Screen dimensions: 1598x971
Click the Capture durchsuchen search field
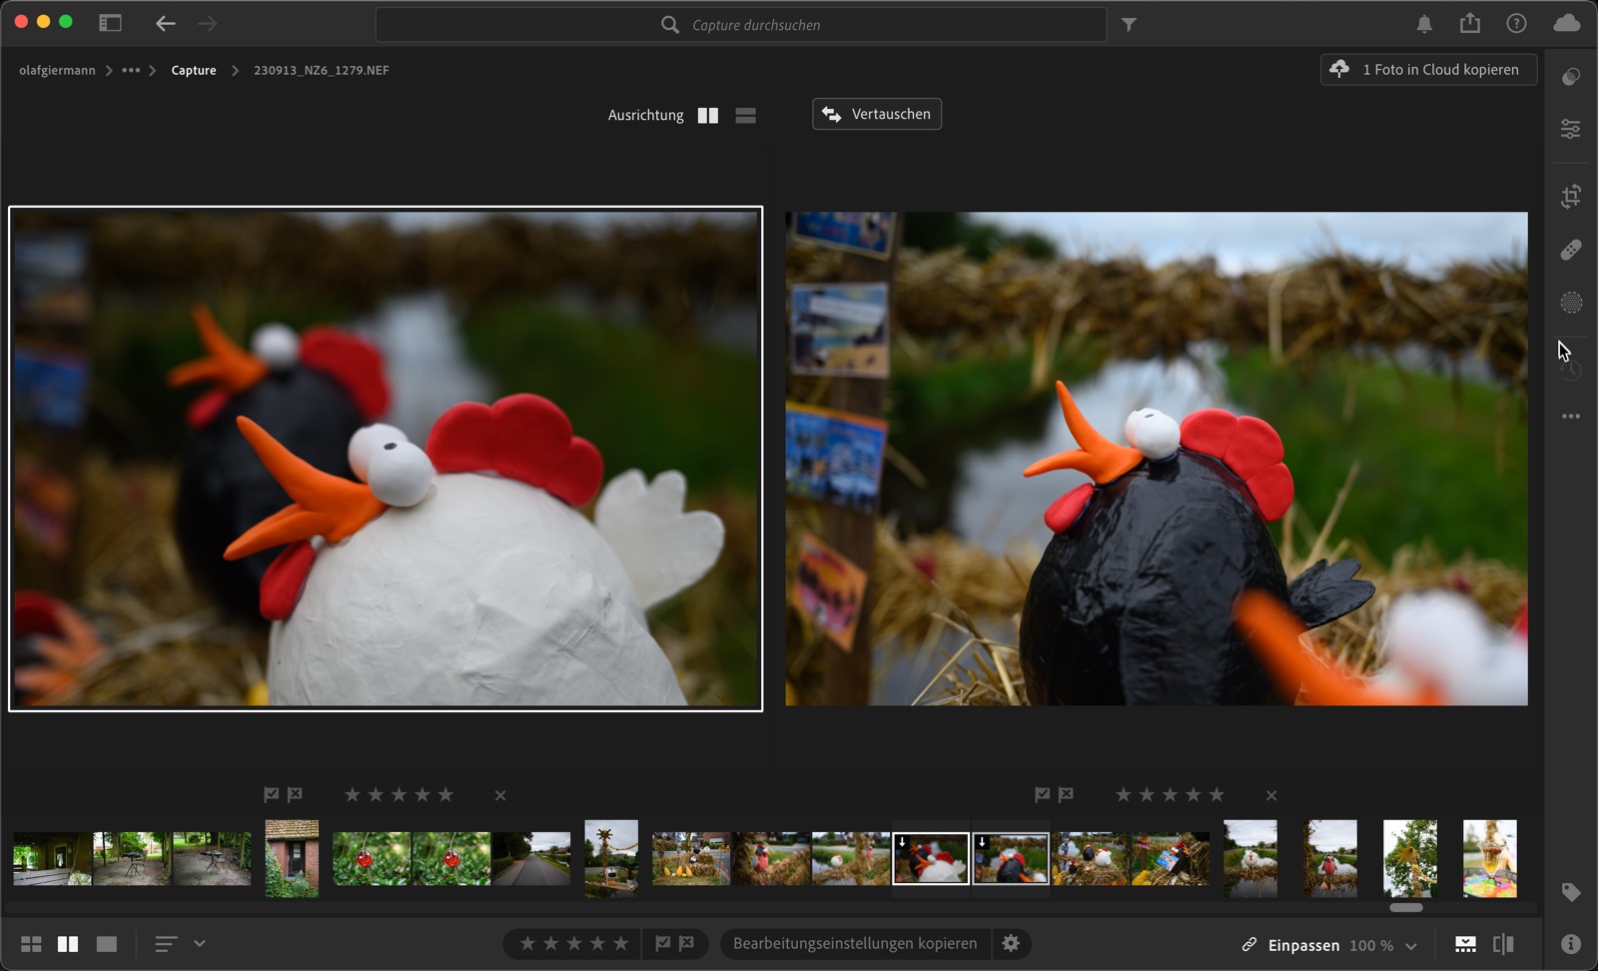pos(755,25)
